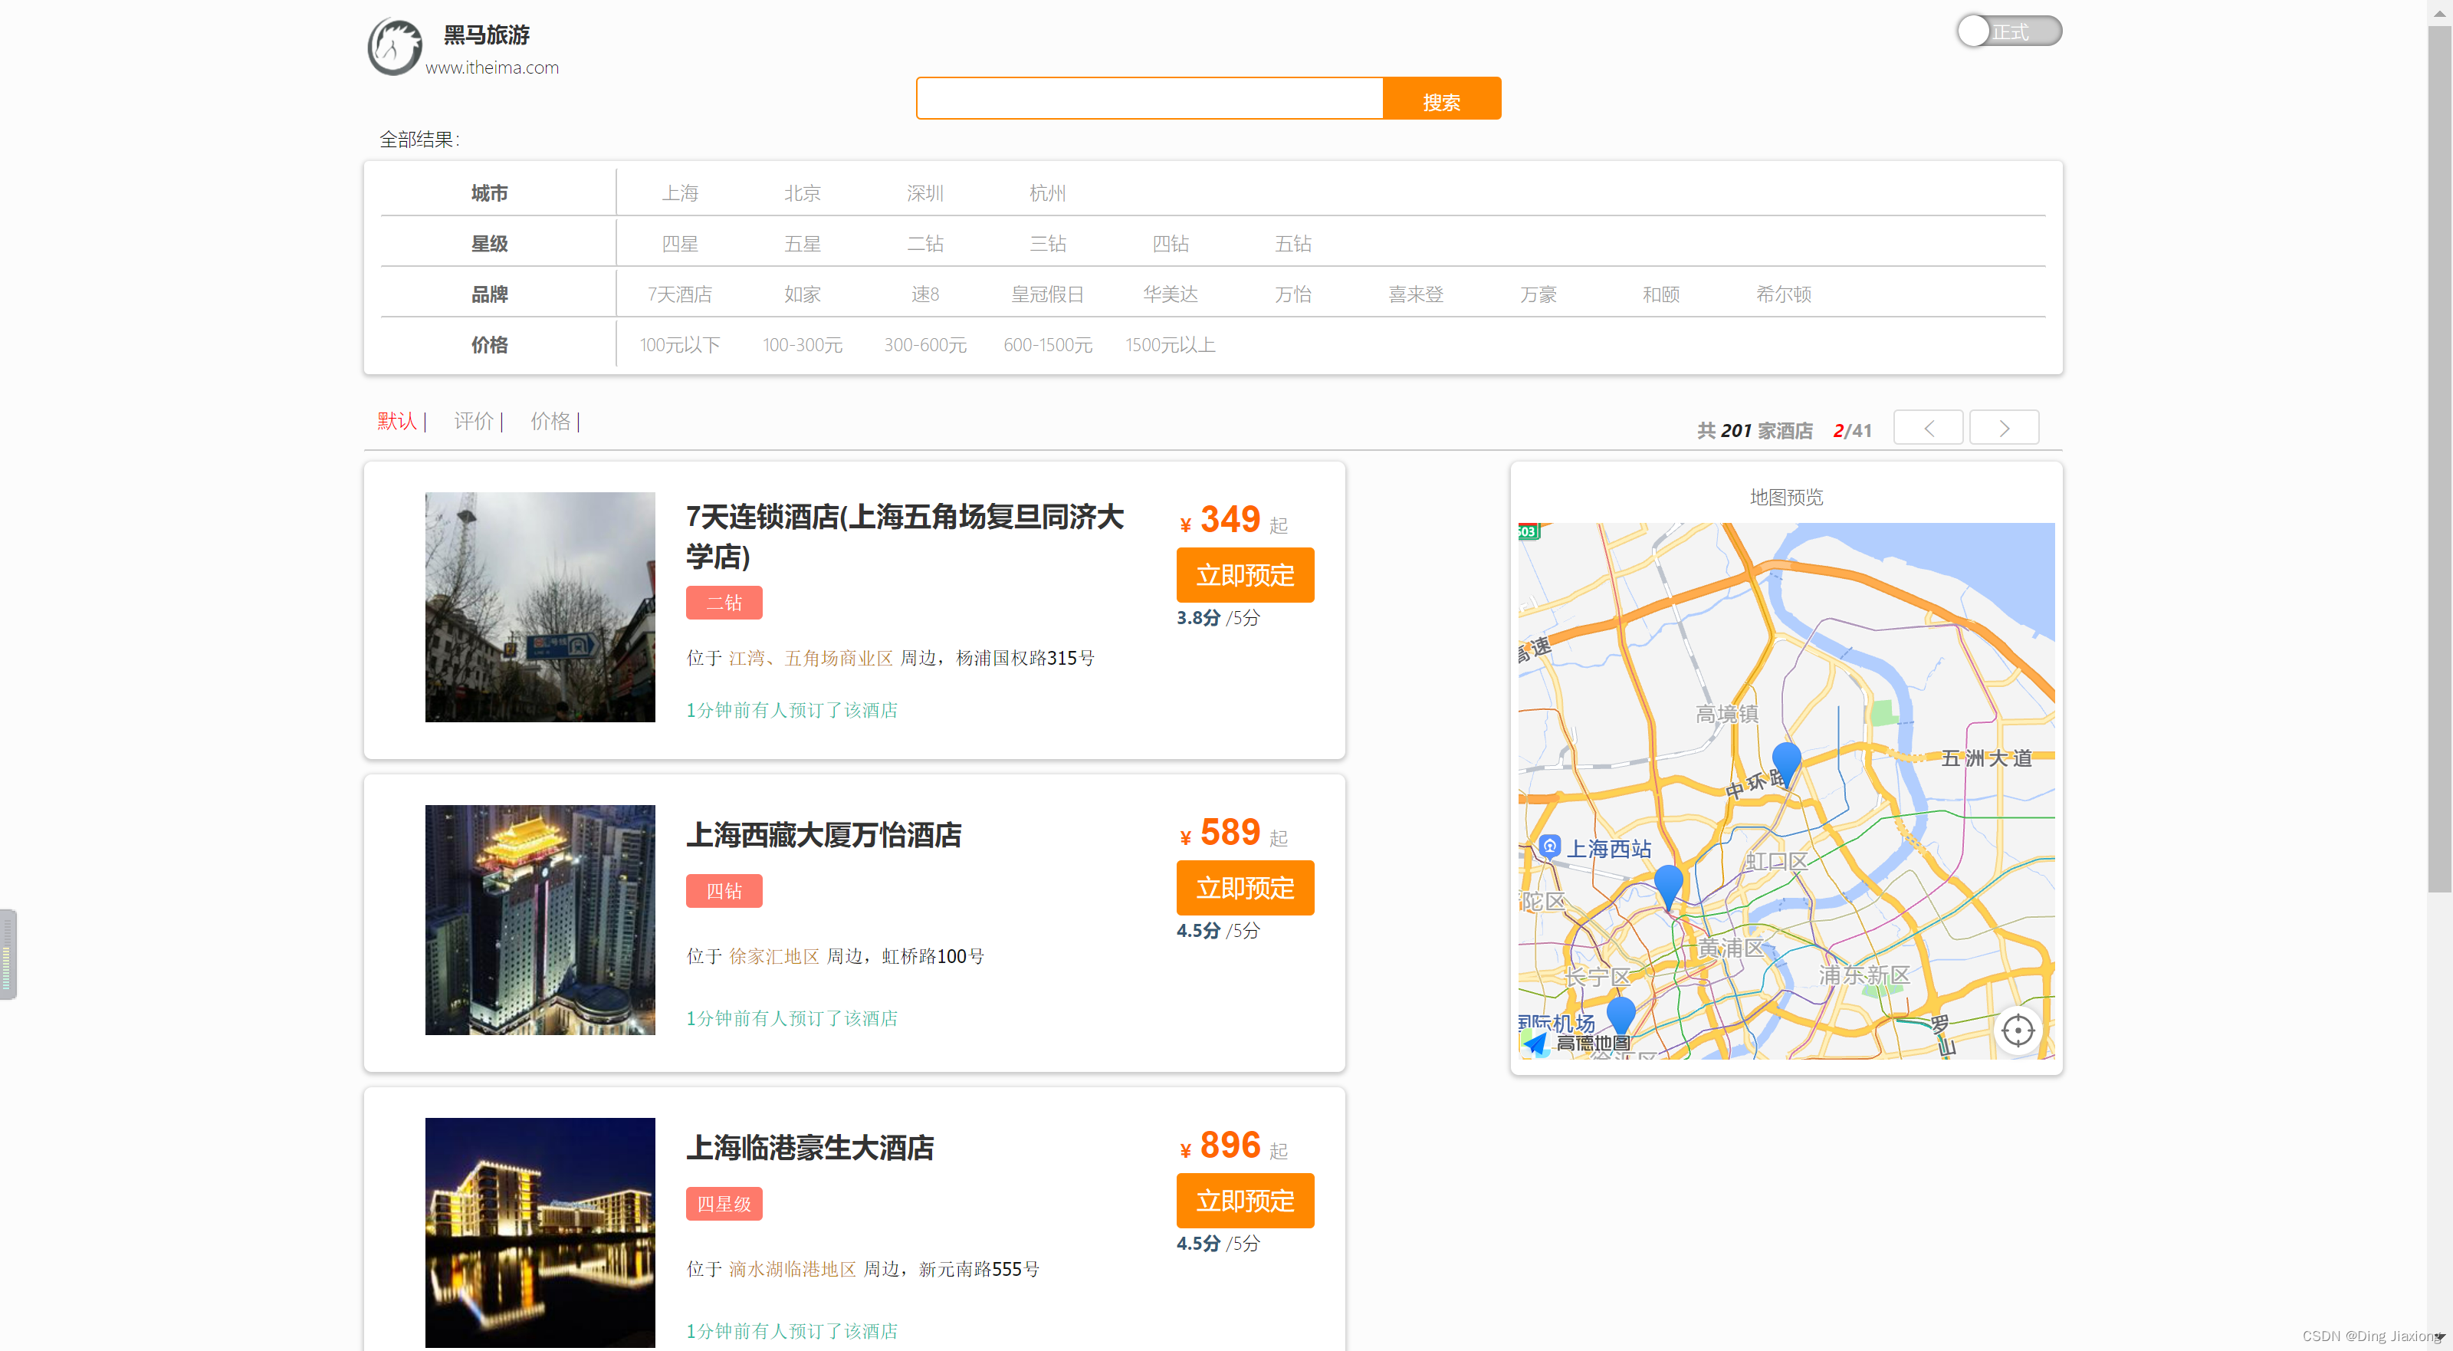Viewport: 2453px width, 1351px height.
Task: Go to next results page arrow
Action: (2004, 428)
